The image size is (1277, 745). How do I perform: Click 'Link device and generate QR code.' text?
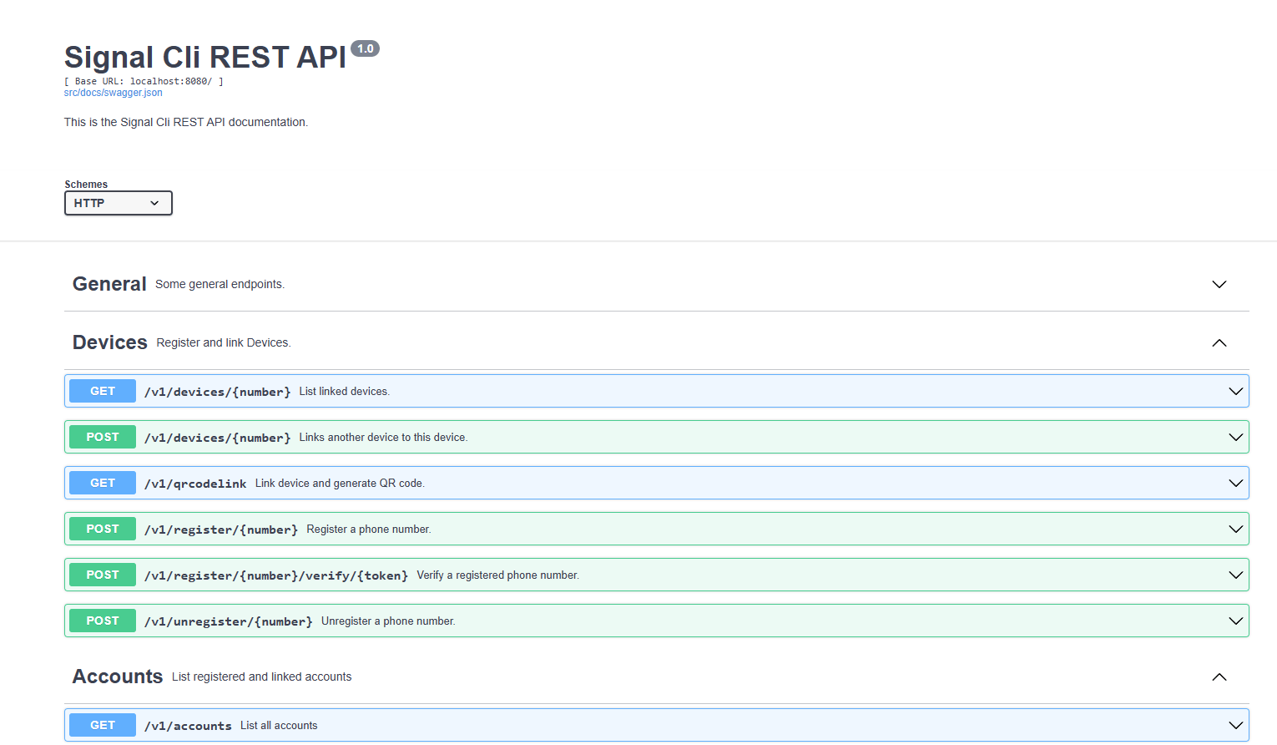pyautogui.click(x=340, y=483)
